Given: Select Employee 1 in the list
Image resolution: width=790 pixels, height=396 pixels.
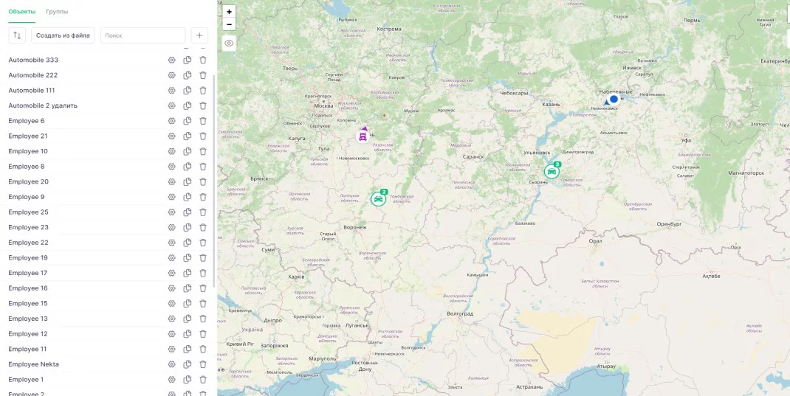Looking at the screenshot, I should 26,379.
